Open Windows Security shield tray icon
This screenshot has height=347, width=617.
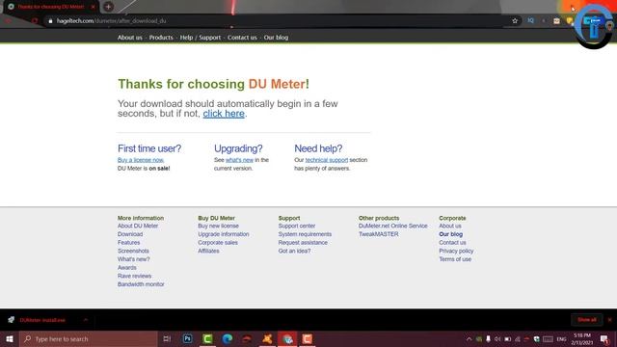536,339
